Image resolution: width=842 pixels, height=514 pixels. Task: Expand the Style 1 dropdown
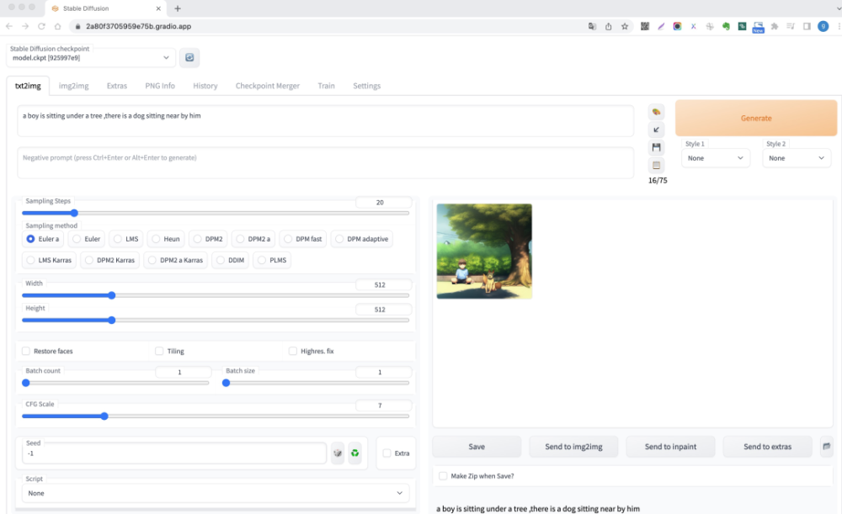point(716,158)
